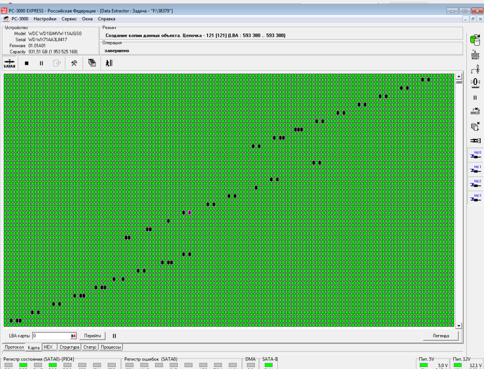Click the sector map scroll-up arrow
The height and width of the screenshot is (369, 484).
coord(458,76)
